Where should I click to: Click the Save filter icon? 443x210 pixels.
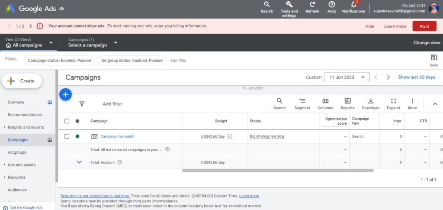point(434,58)
